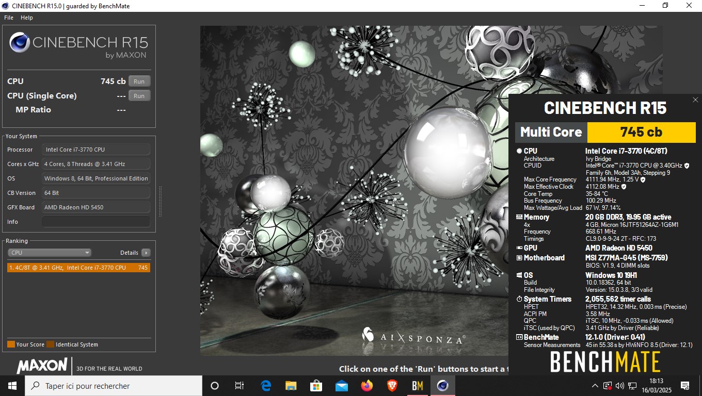Click the Motherboard icon in BenchMate overlay
702x396 pixels.
[519, 258]
